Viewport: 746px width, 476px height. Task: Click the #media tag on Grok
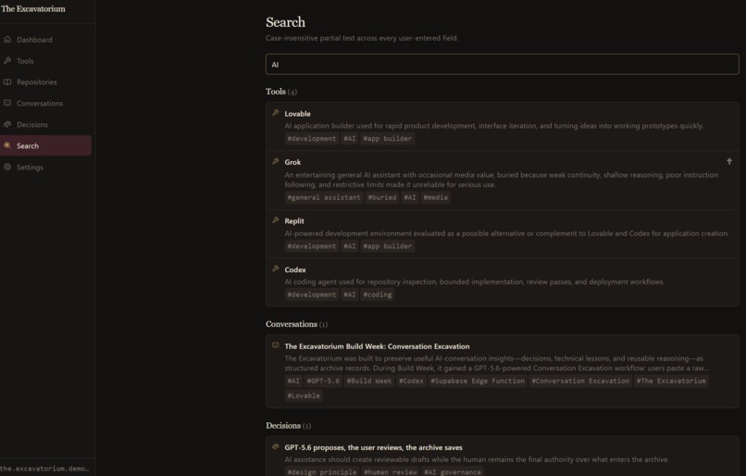point(435,197)
